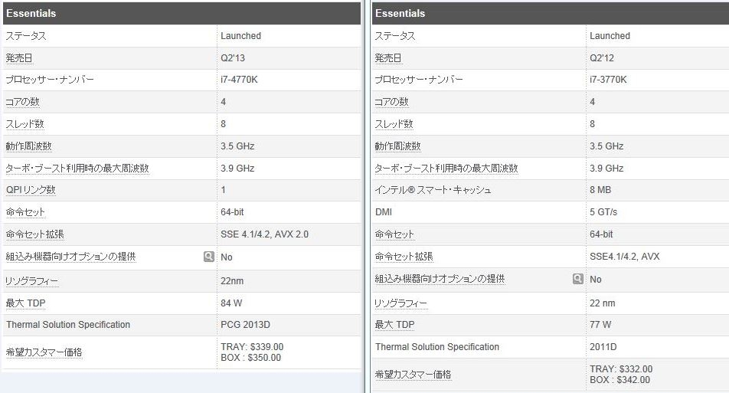Viewport: 729px width, 393px height.
Task: Click リソグラフィー label in the i7-3770K table
Action: point(401,303)
